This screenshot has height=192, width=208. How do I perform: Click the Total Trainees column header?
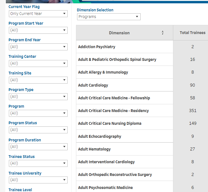pos(192,33)
